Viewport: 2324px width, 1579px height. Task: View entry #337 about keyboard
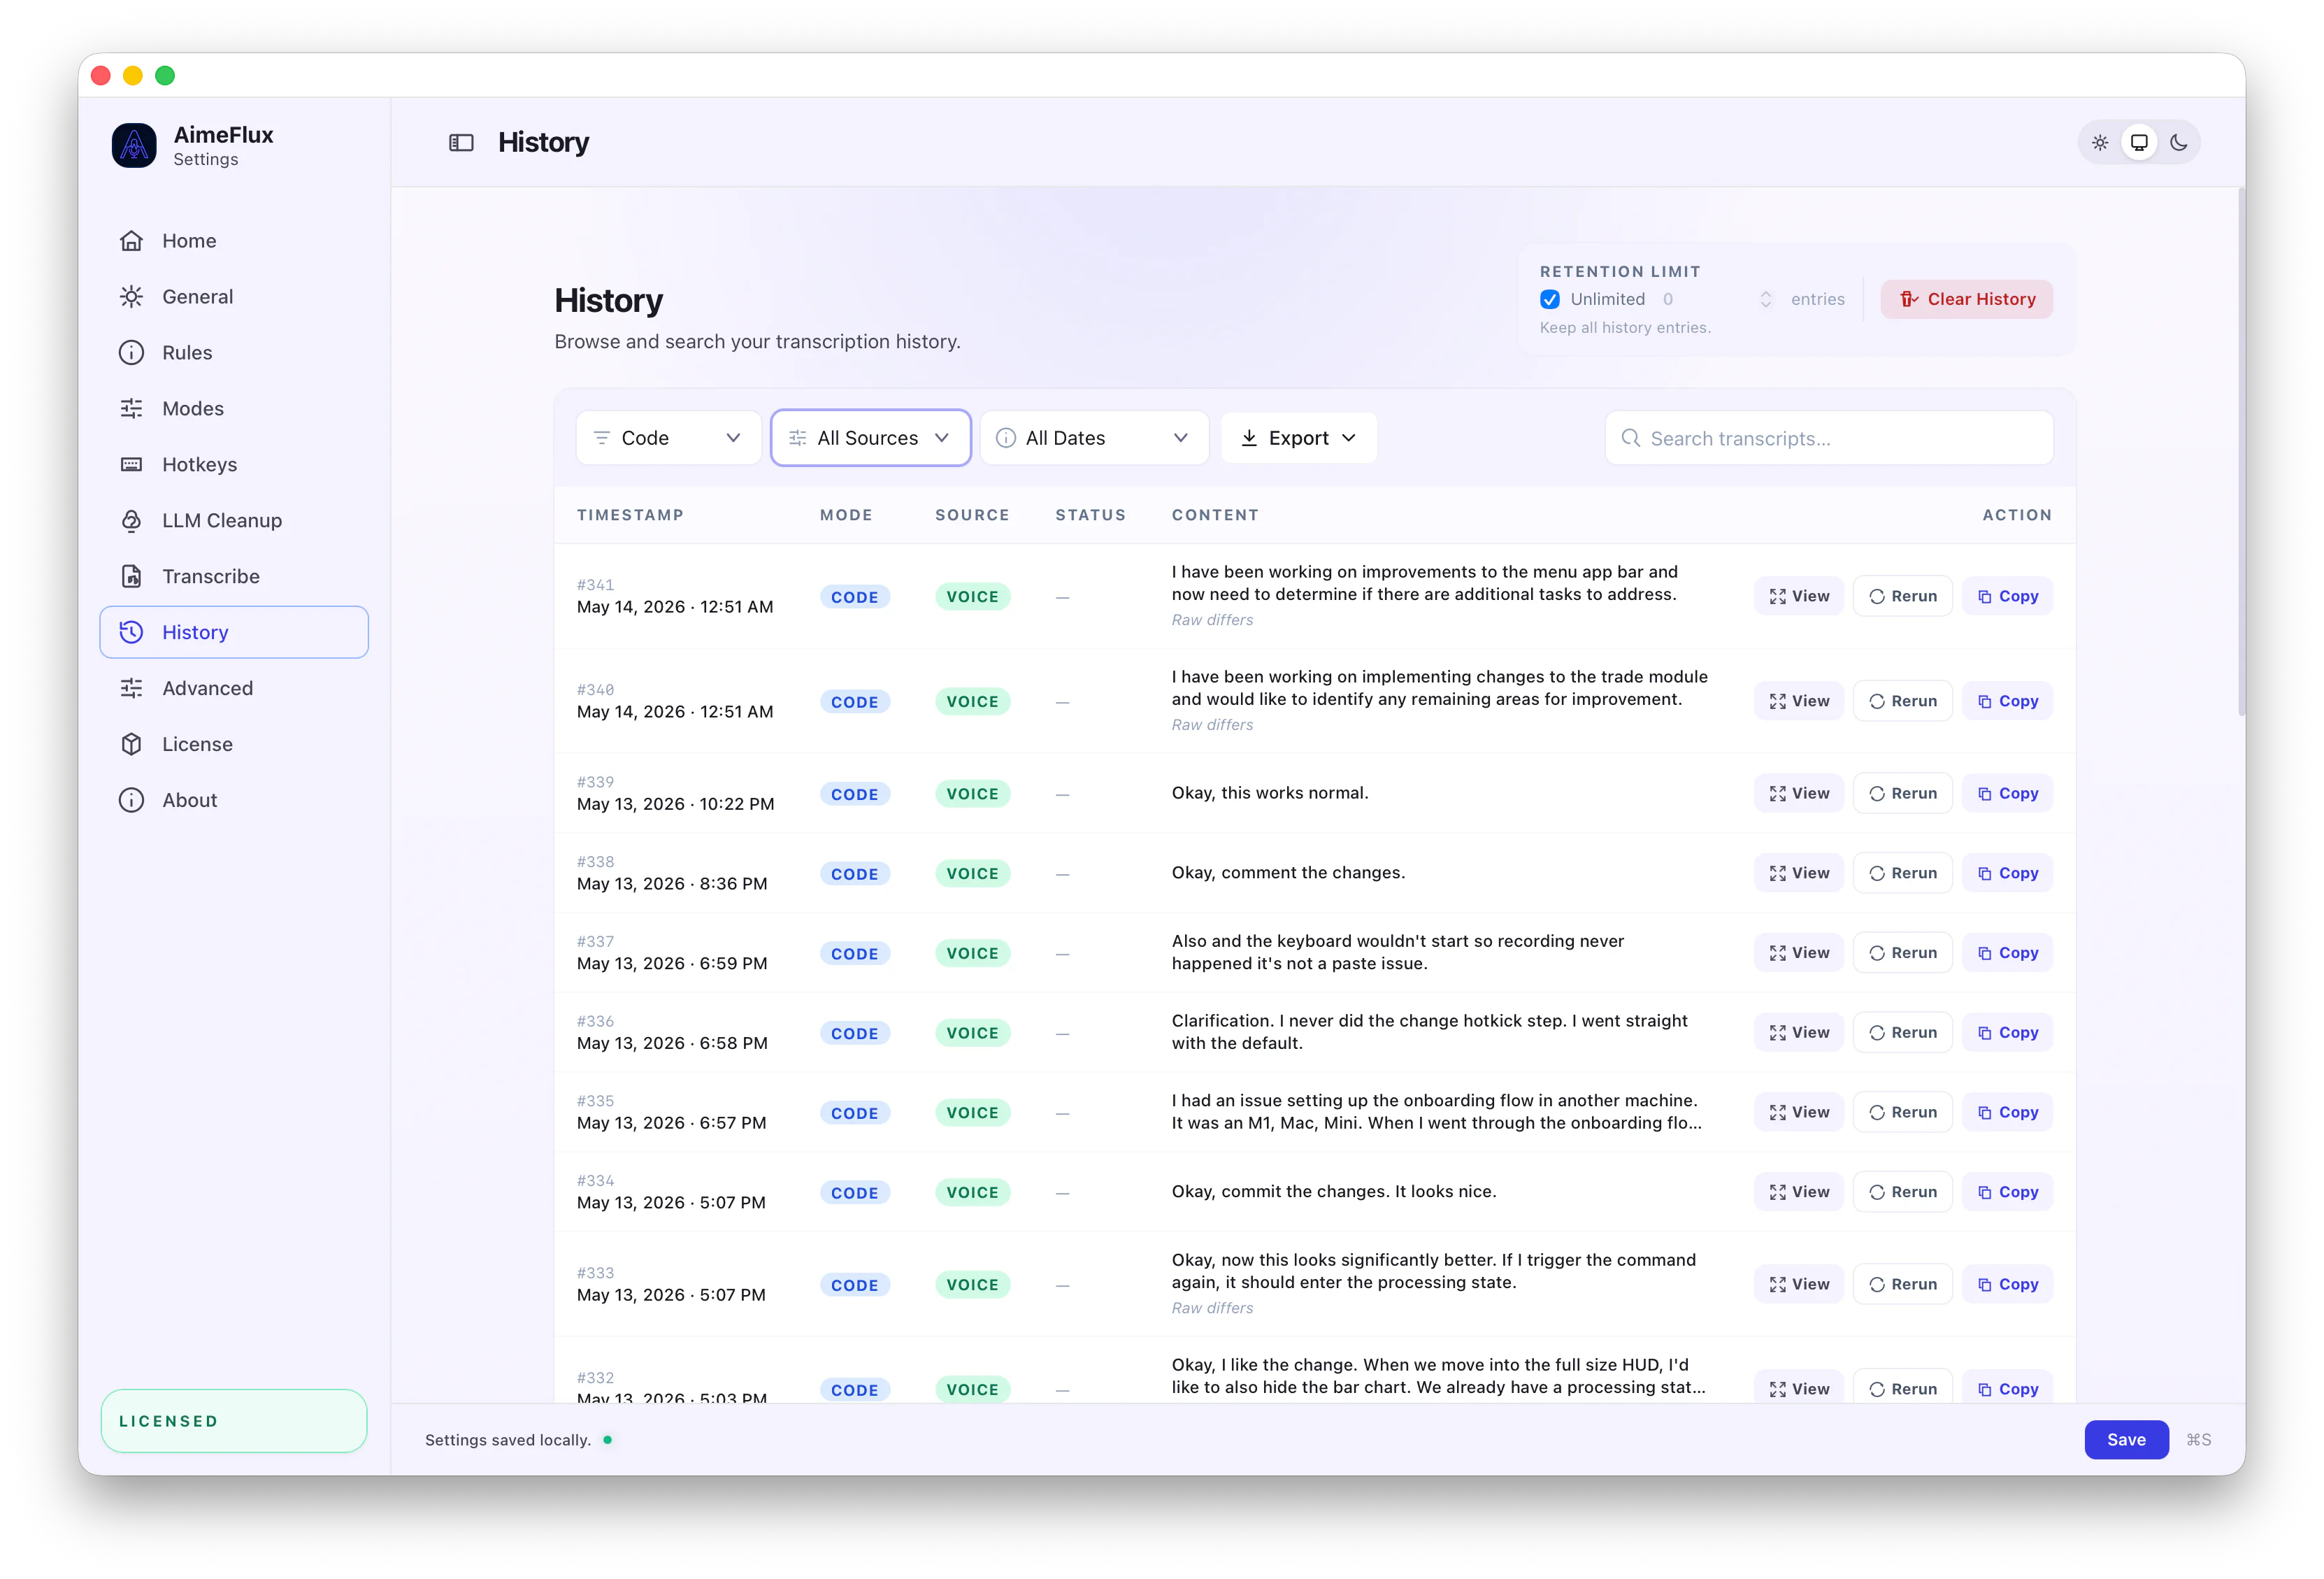(1799, 954)
